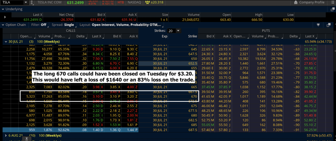Click the option chain double-chevron collapse icon
336x141 pixels.
(x=318, y=25)
